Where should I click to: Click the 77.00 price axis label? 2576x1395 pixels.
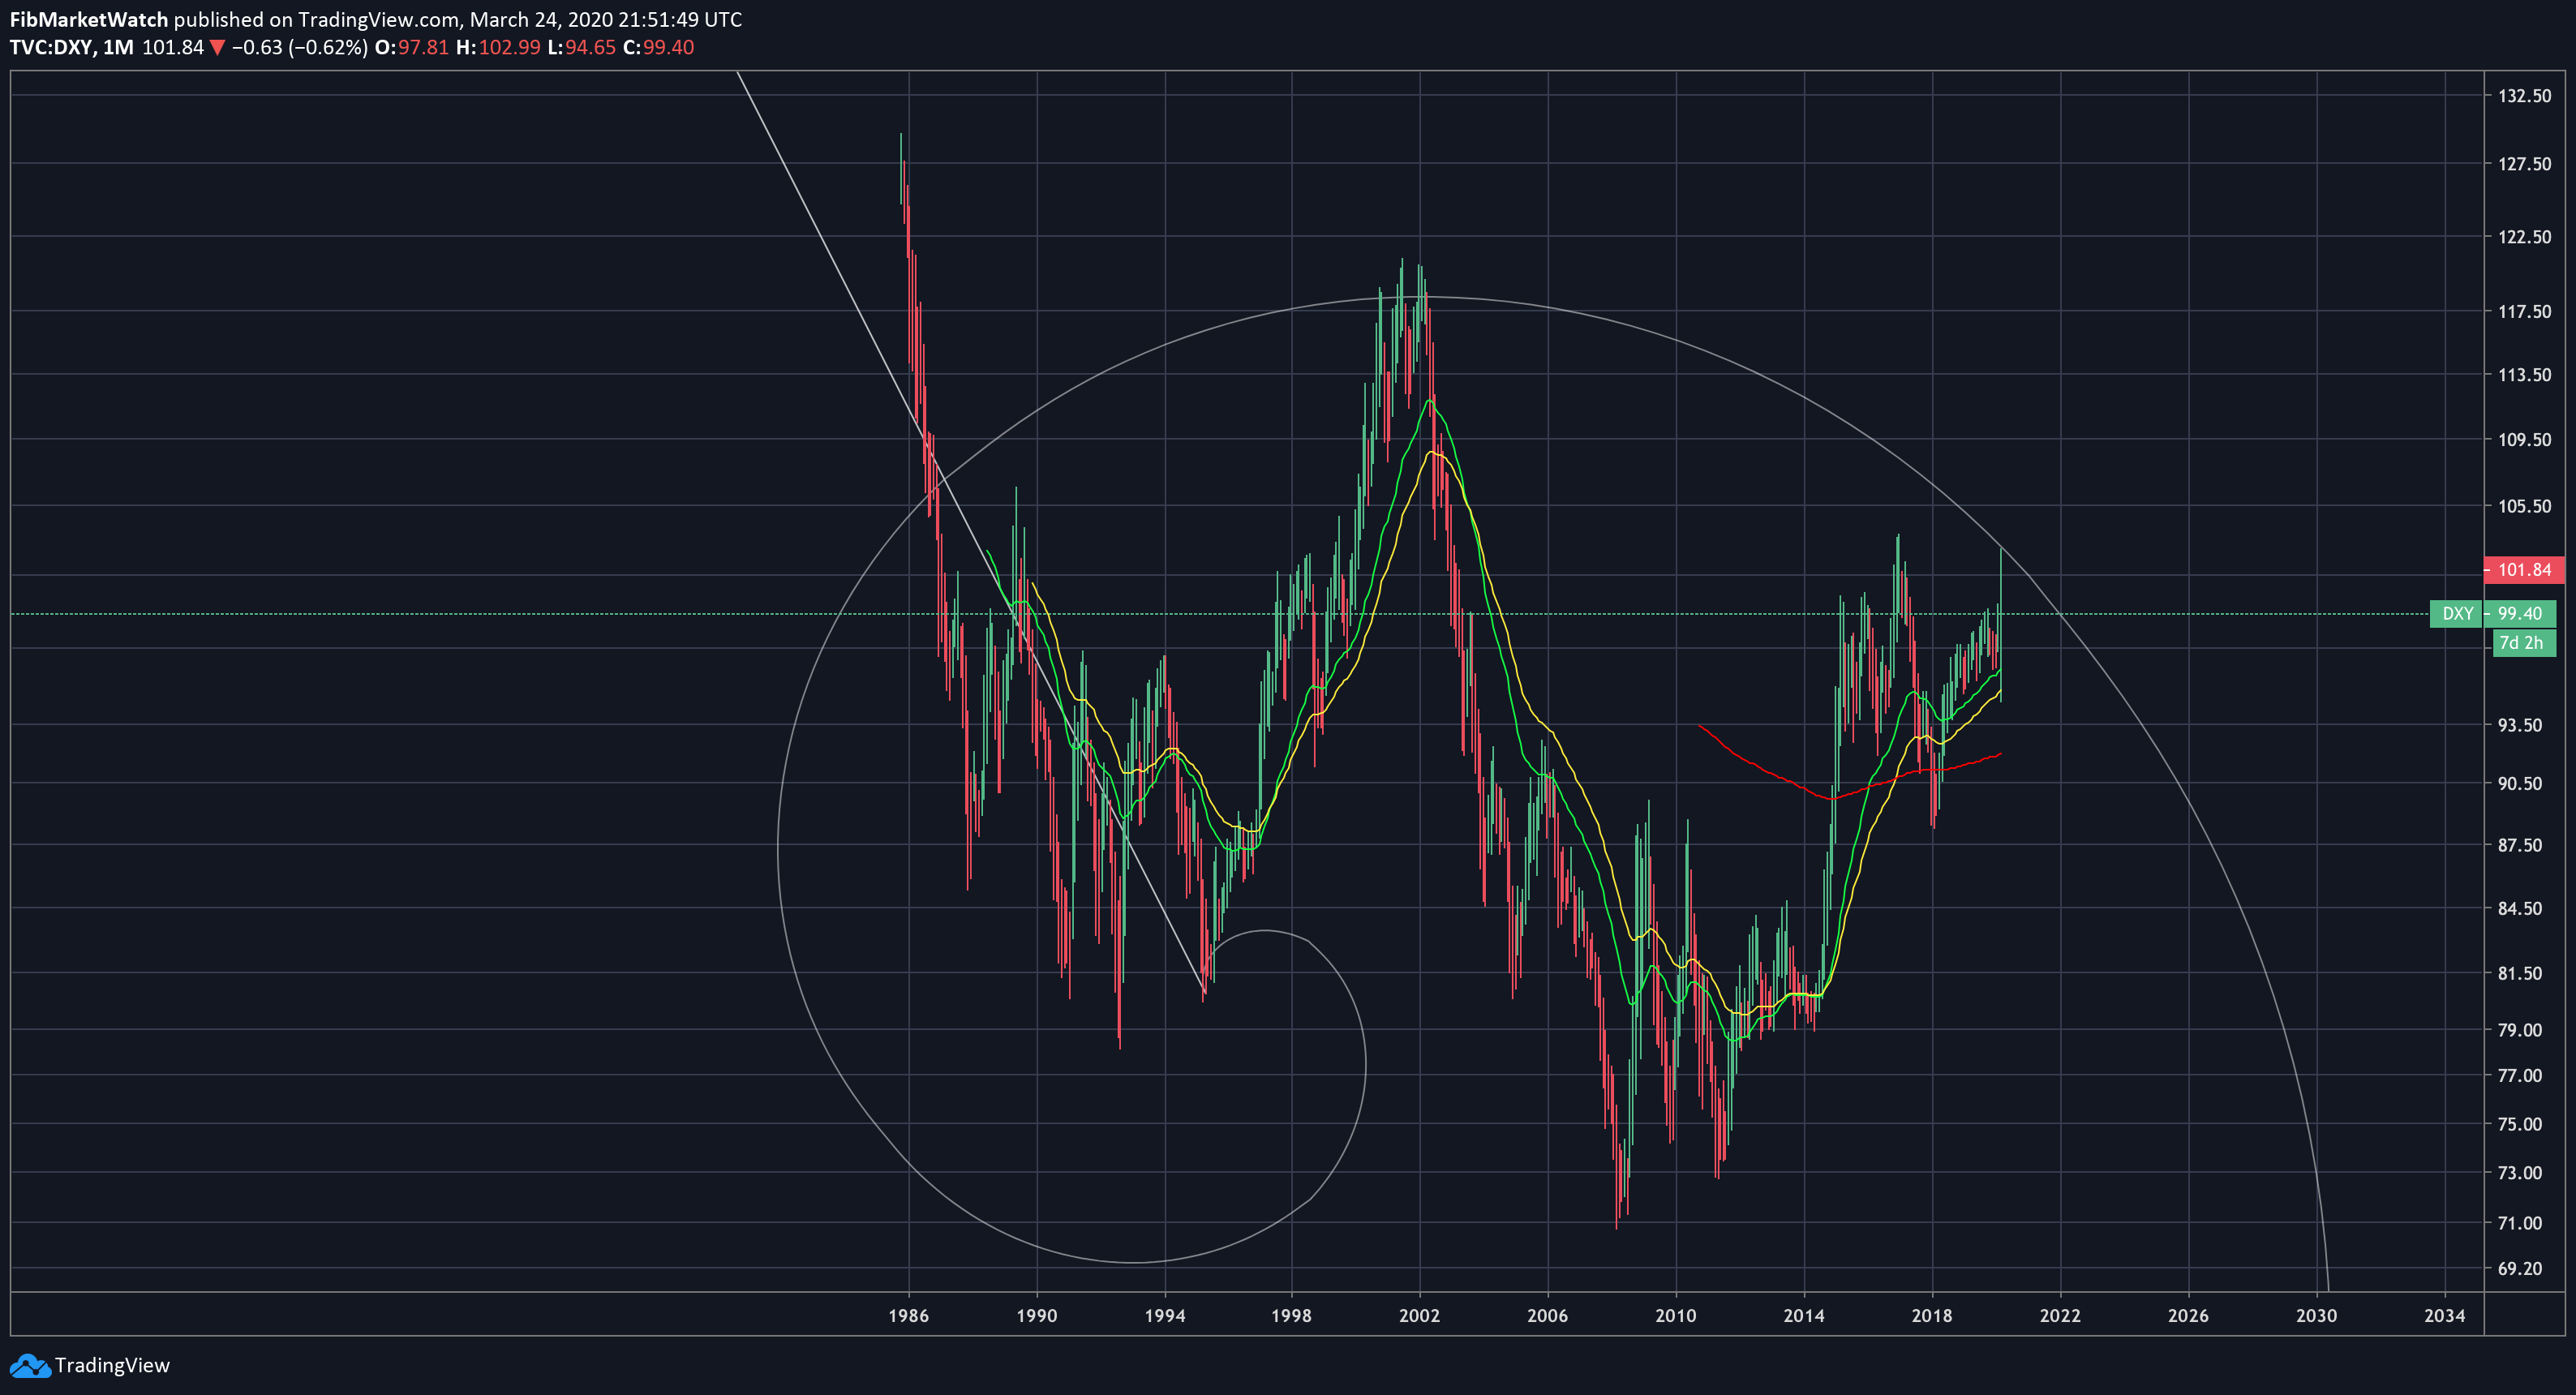coord(2520,1076)
